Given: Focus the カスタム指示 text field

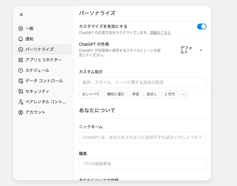Looking at the screenshot, I should 142,82.
